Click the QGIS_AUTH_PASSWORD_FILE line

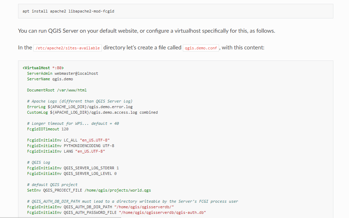click(116, 213)
